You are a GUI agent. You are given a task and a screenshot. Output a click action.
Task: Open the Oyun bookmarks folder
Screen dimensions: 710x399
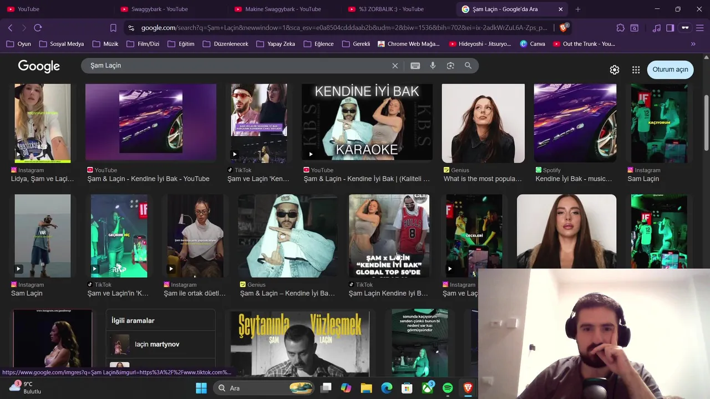click(x=18, y=44)
